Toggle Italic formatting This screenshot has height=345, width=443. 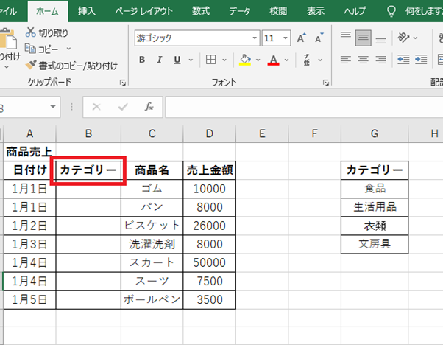pos(160,60)
